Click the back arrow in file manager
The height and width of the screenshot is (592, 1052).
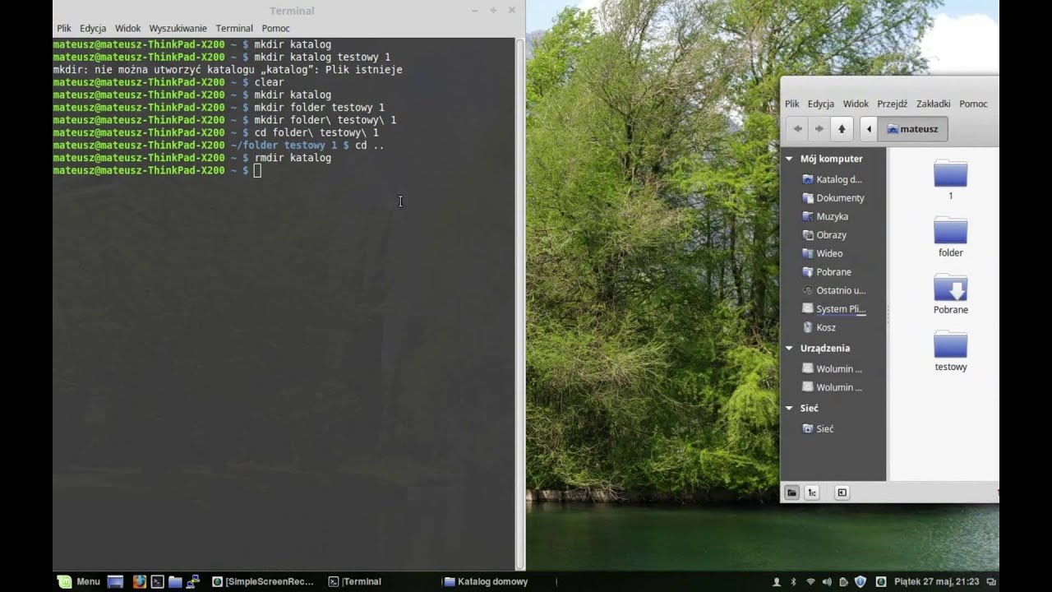point(798,128)
